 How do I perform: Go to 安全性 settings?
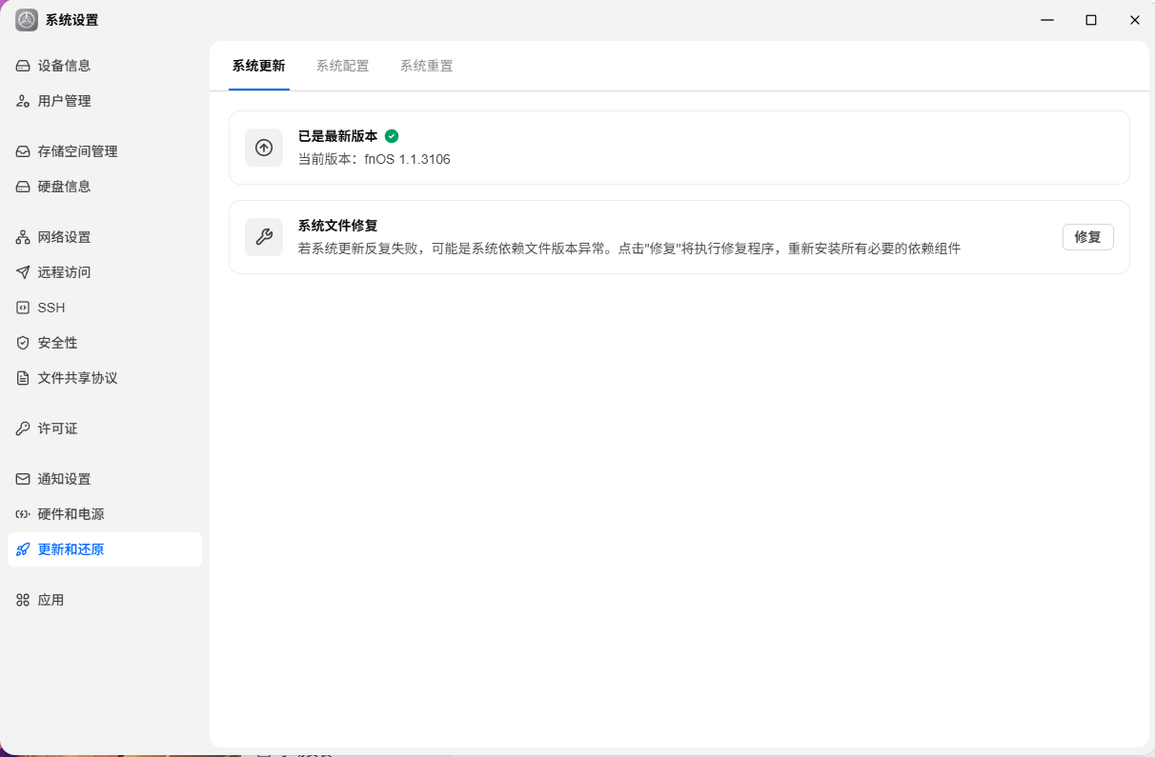point(105,343)
